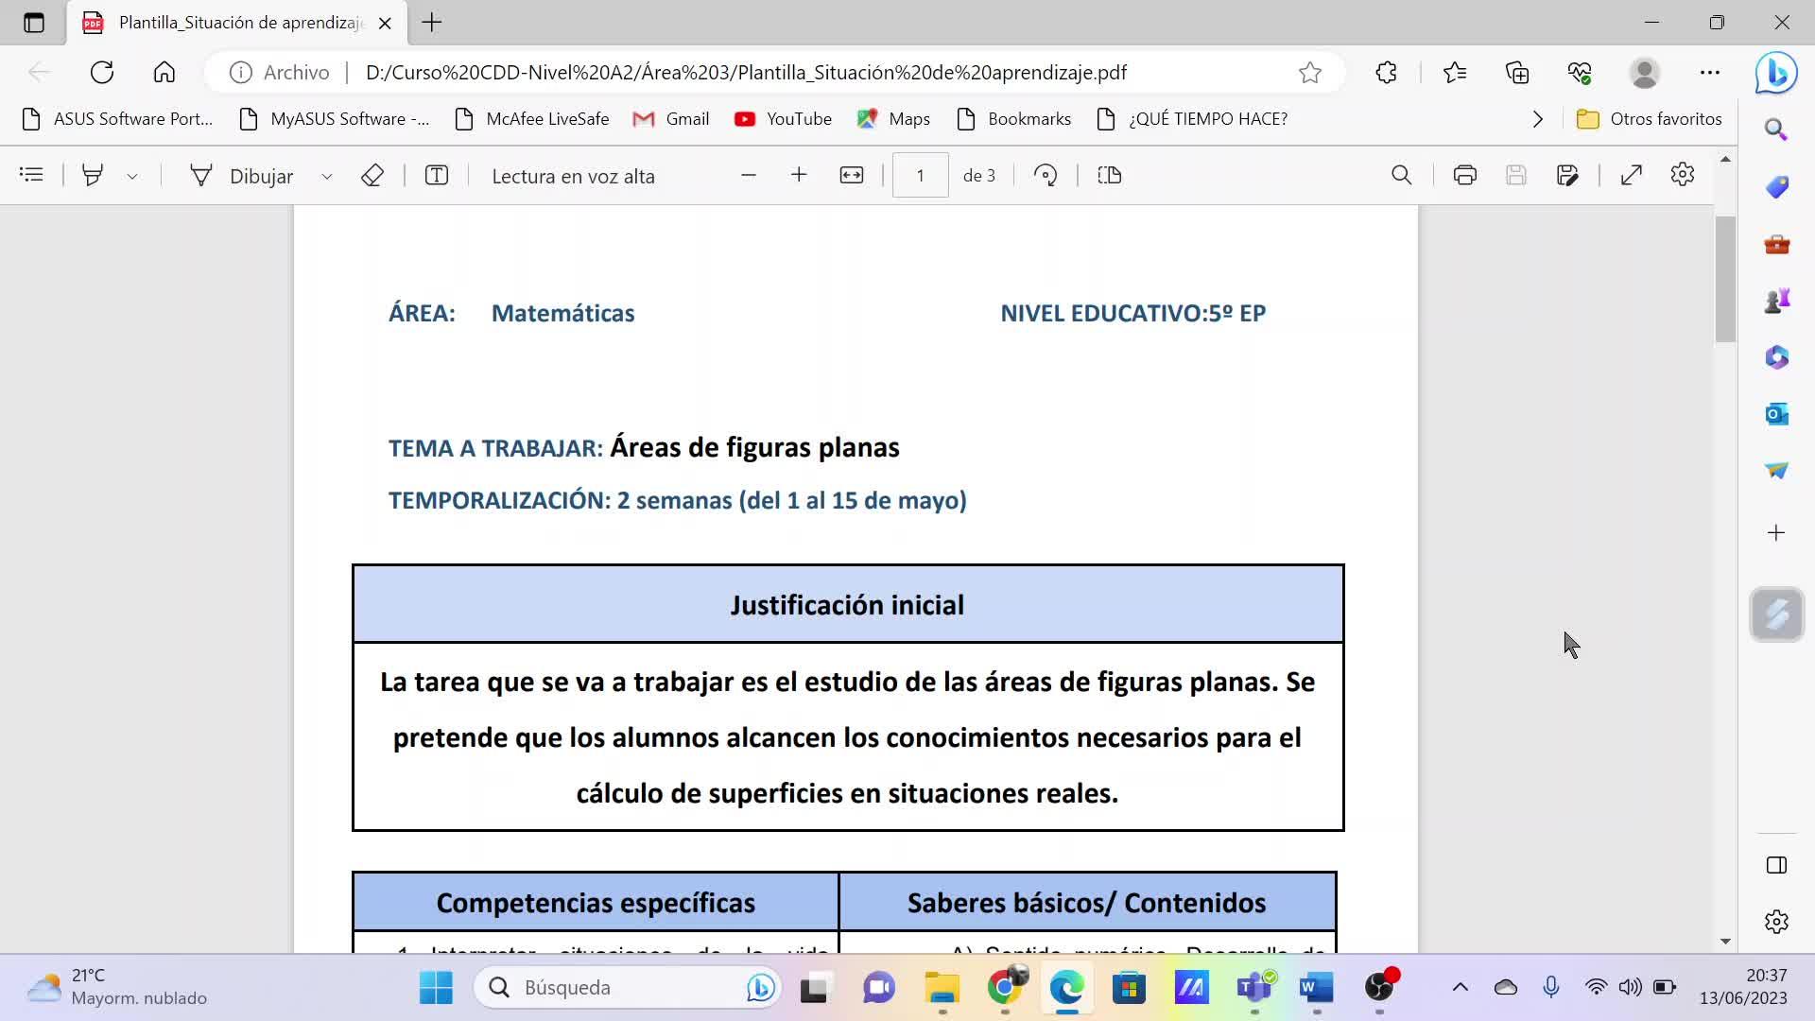Toggle Page view layout button
Image resolution: width=1815 pixels, height=1021 pixels.
1109,175
